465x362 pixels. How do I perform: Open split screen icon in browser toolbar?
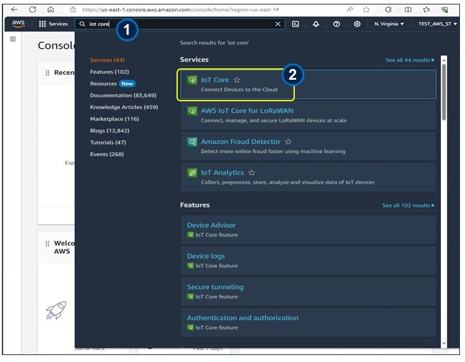(408, 9)
